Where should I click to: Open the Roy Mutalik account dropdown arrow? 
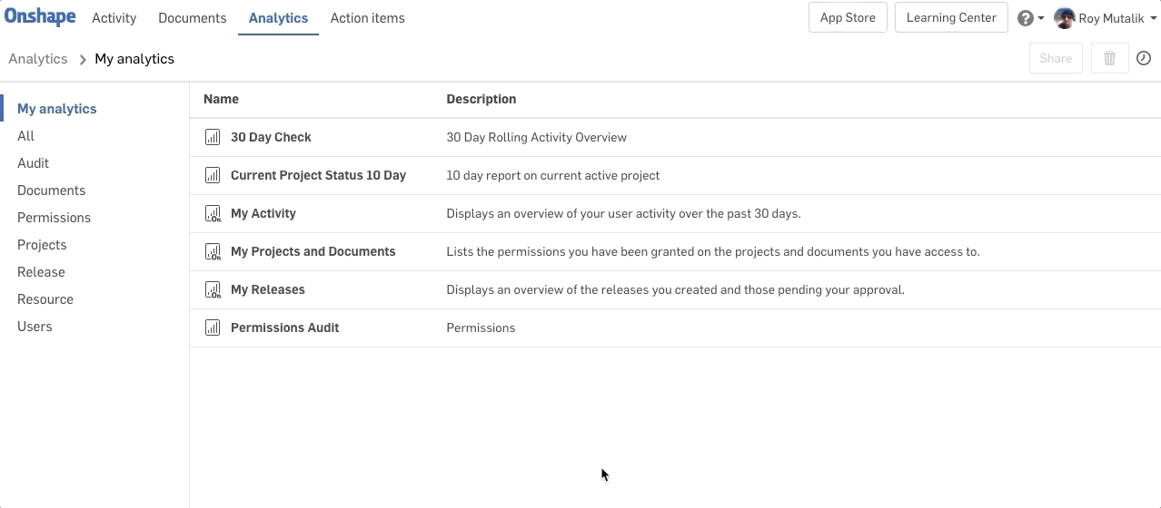pyautogui.click(x=1154, y=18)
